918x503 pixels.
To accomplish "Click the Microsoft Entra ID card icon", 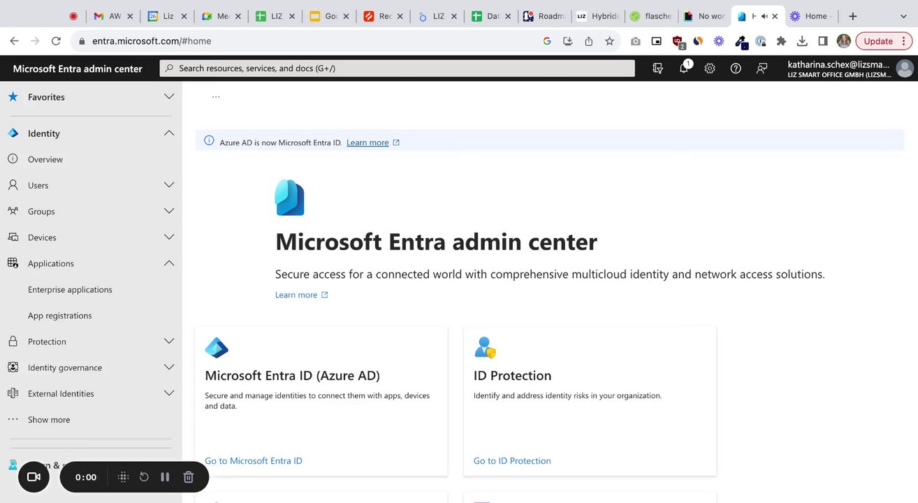I will click(x=217, y=347).
